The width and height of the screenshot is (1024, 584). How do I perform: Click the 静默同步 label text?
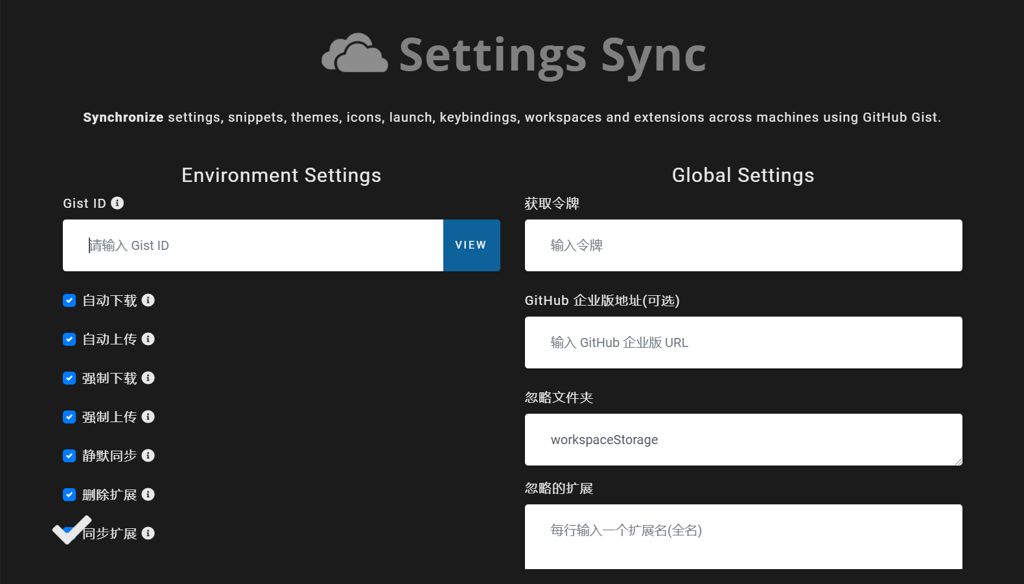click(110, 456)
